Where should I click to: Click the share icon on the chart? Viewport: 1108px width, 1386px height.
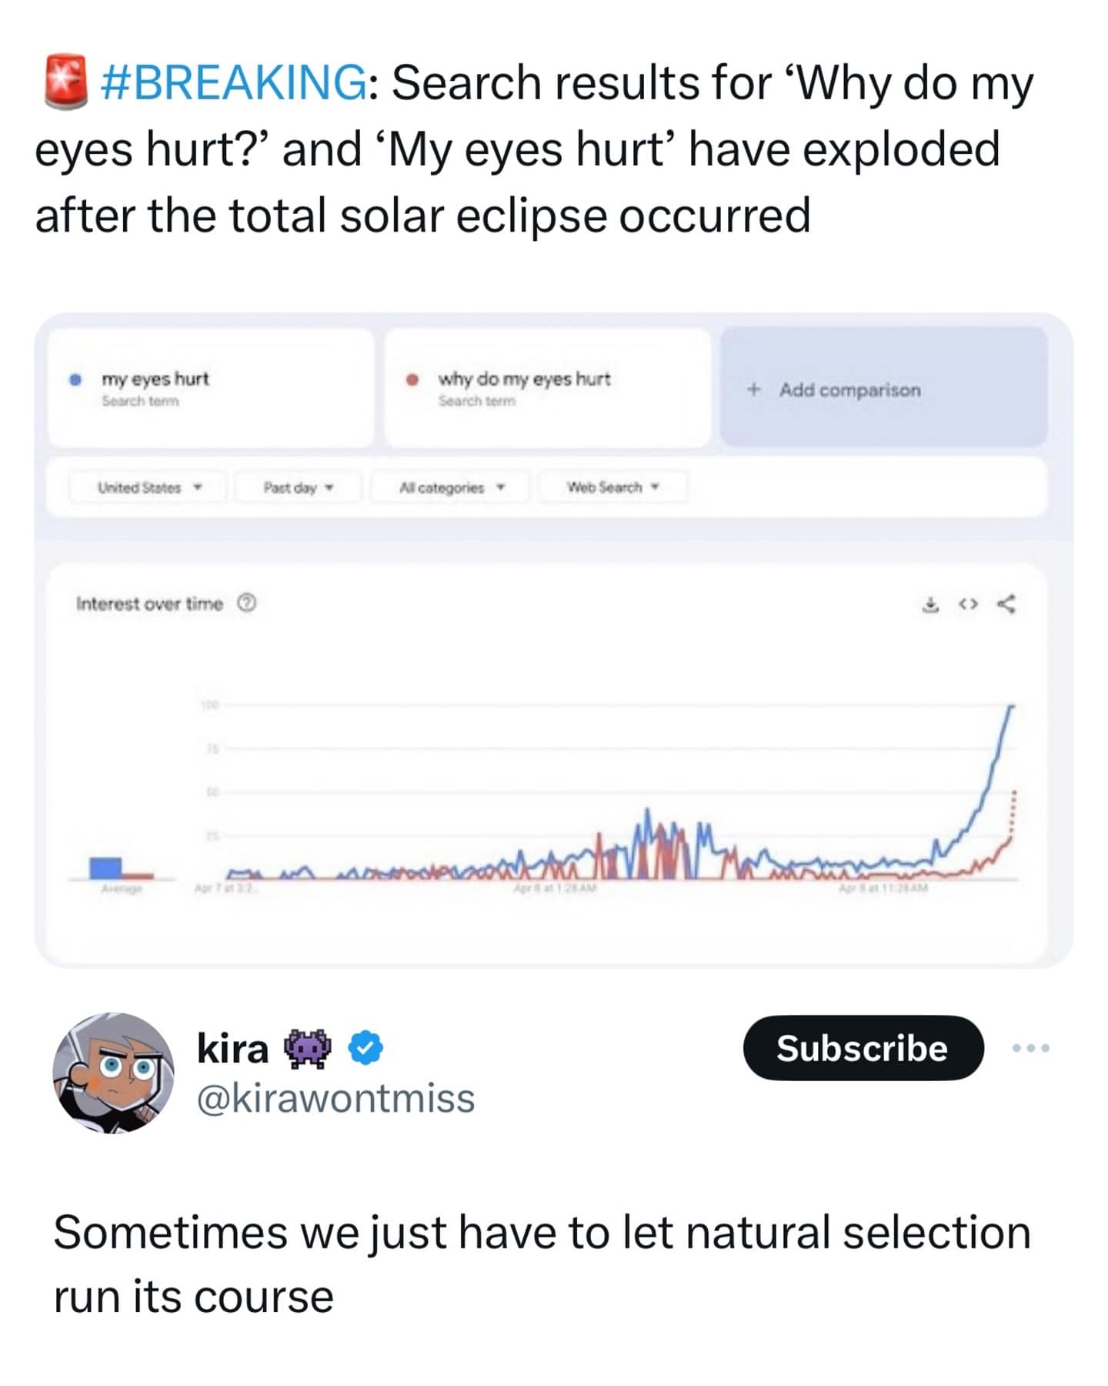(x=1006, y=604)
